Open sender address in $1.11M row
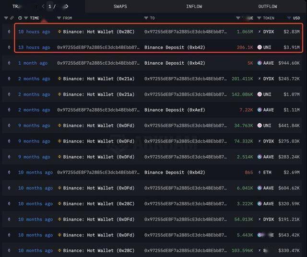Viewport: 307px width, 257px height. [98, 110]
